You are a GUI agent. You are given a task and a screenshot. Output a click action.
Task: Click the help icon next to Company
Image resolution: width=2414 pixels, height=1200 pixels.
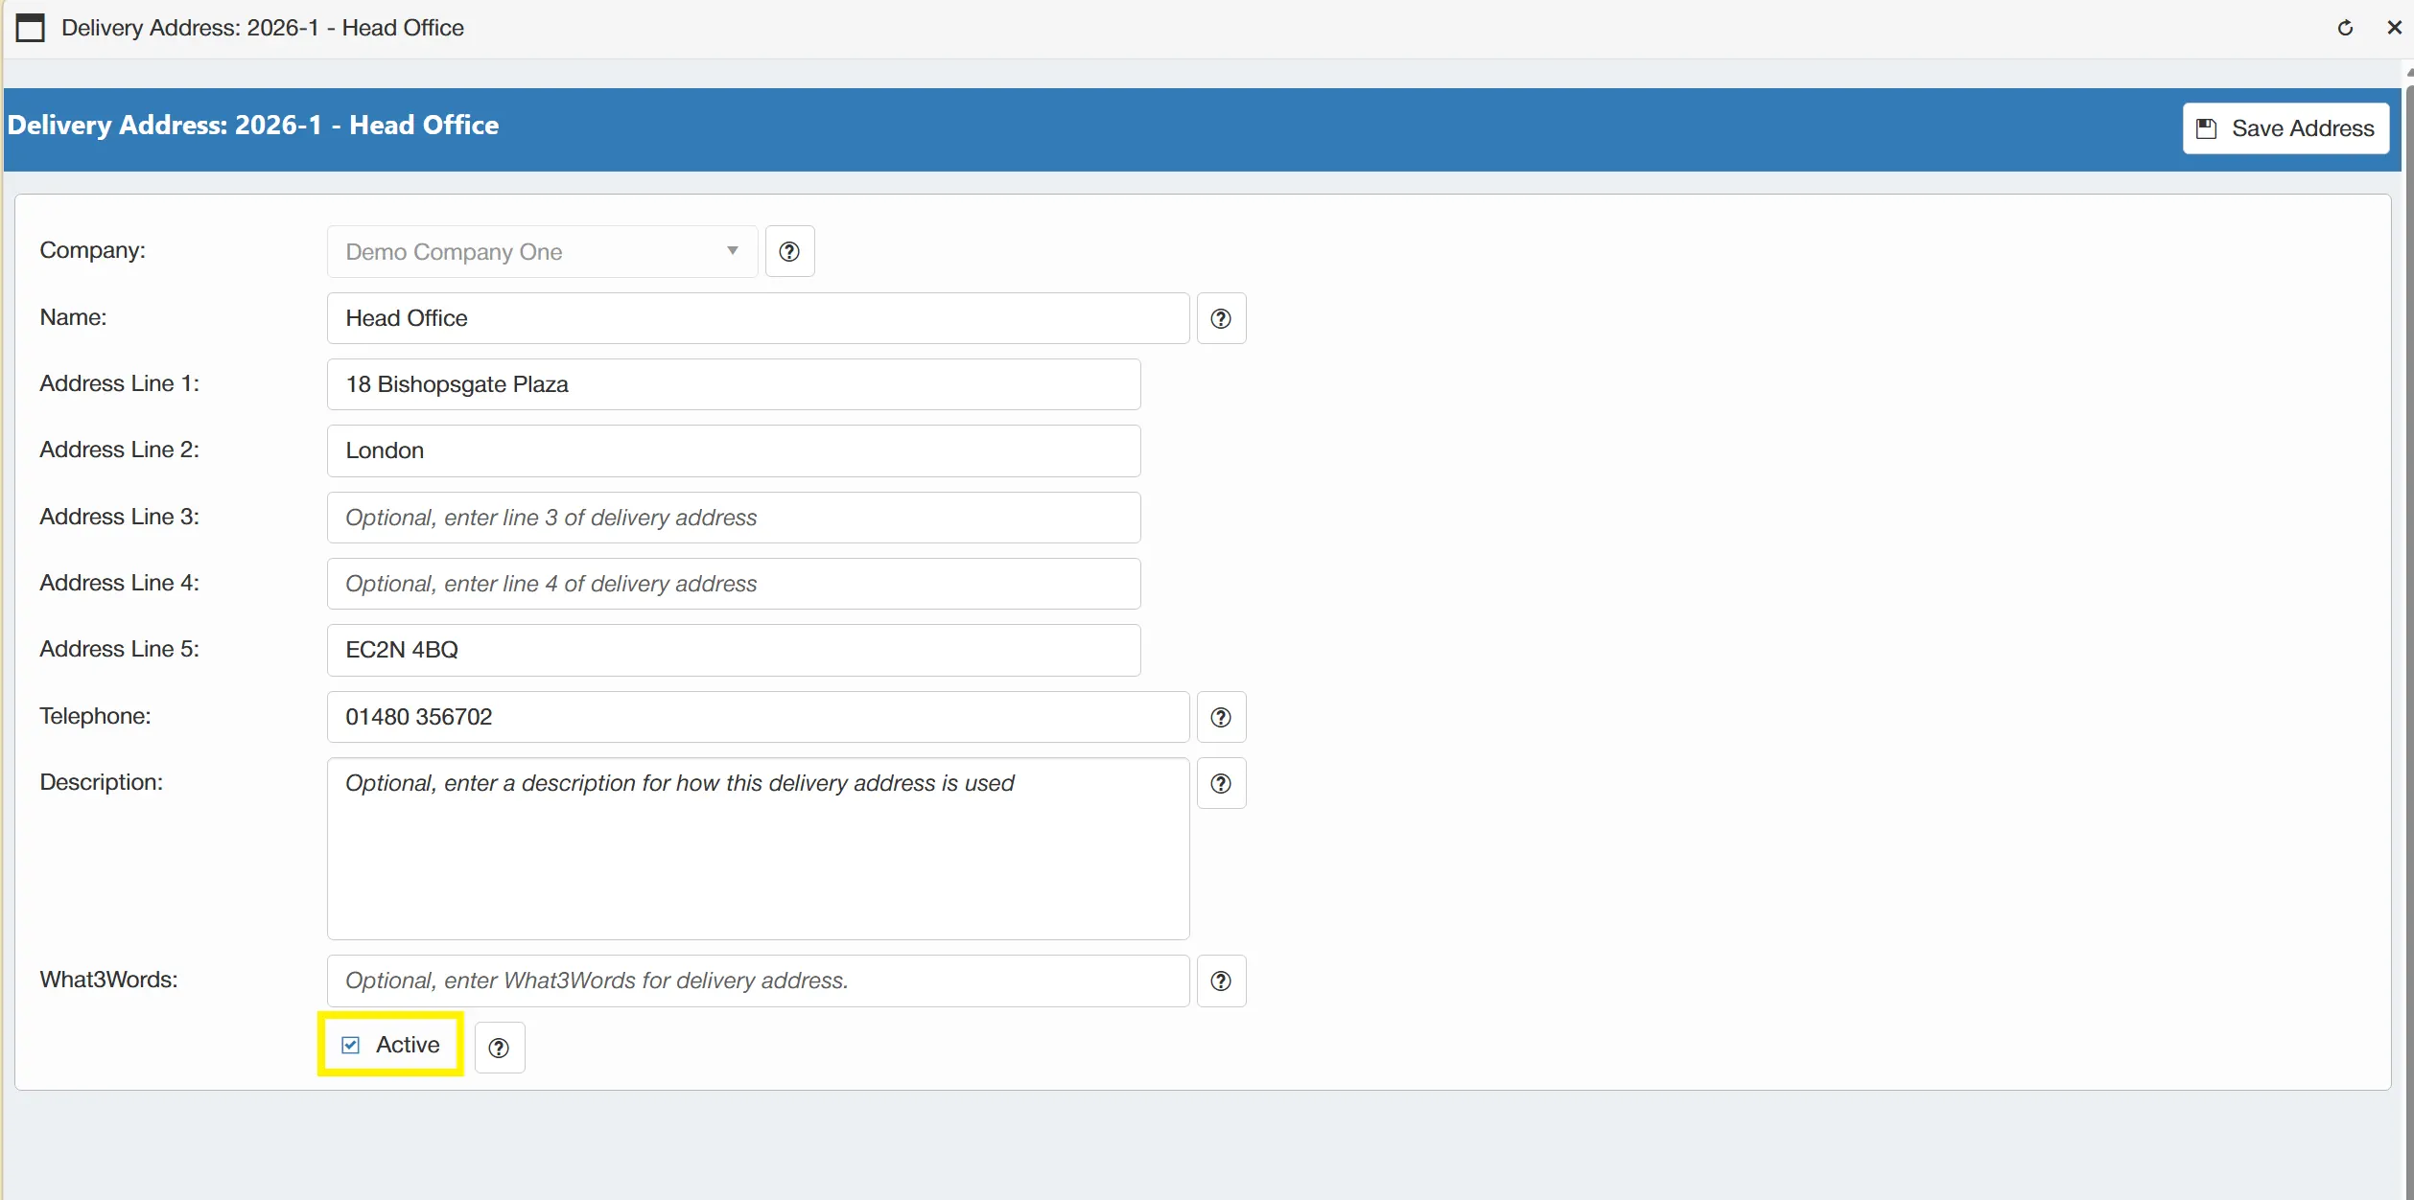click(x=789, y=251)
